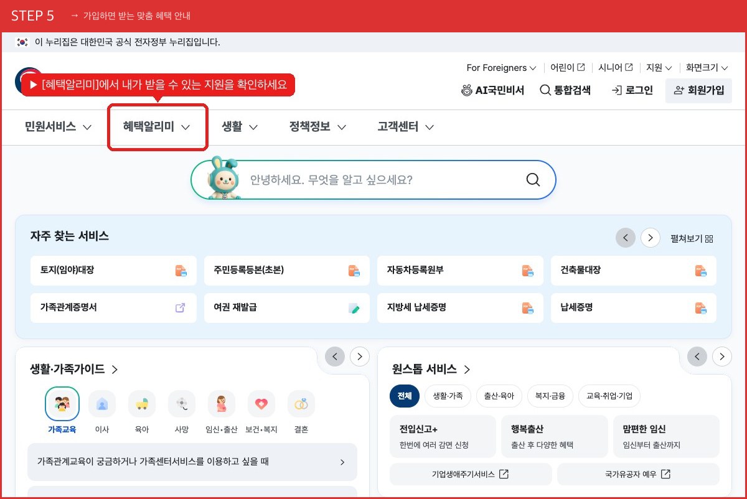Show previous 자주 찾는 서비스 items
Viewport: 747px width, 499px height.
(626, 238)
